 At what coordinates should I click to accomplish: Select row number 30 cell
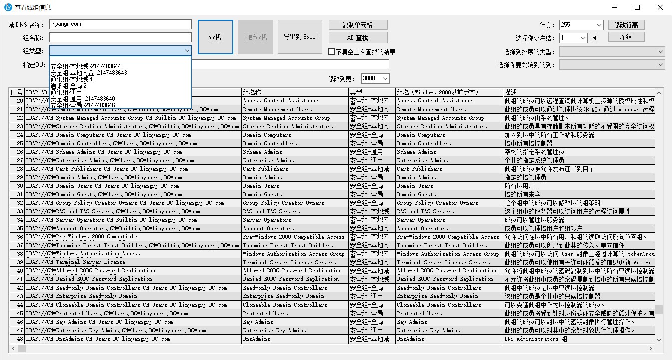[17, 186]
